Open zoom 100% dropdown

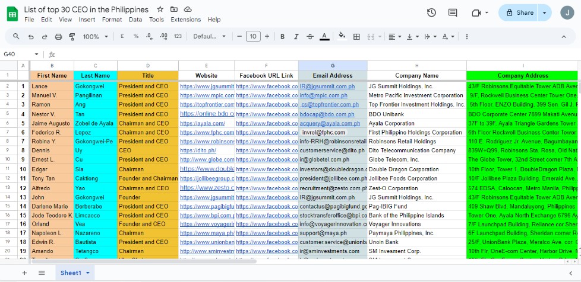(95, 36)
